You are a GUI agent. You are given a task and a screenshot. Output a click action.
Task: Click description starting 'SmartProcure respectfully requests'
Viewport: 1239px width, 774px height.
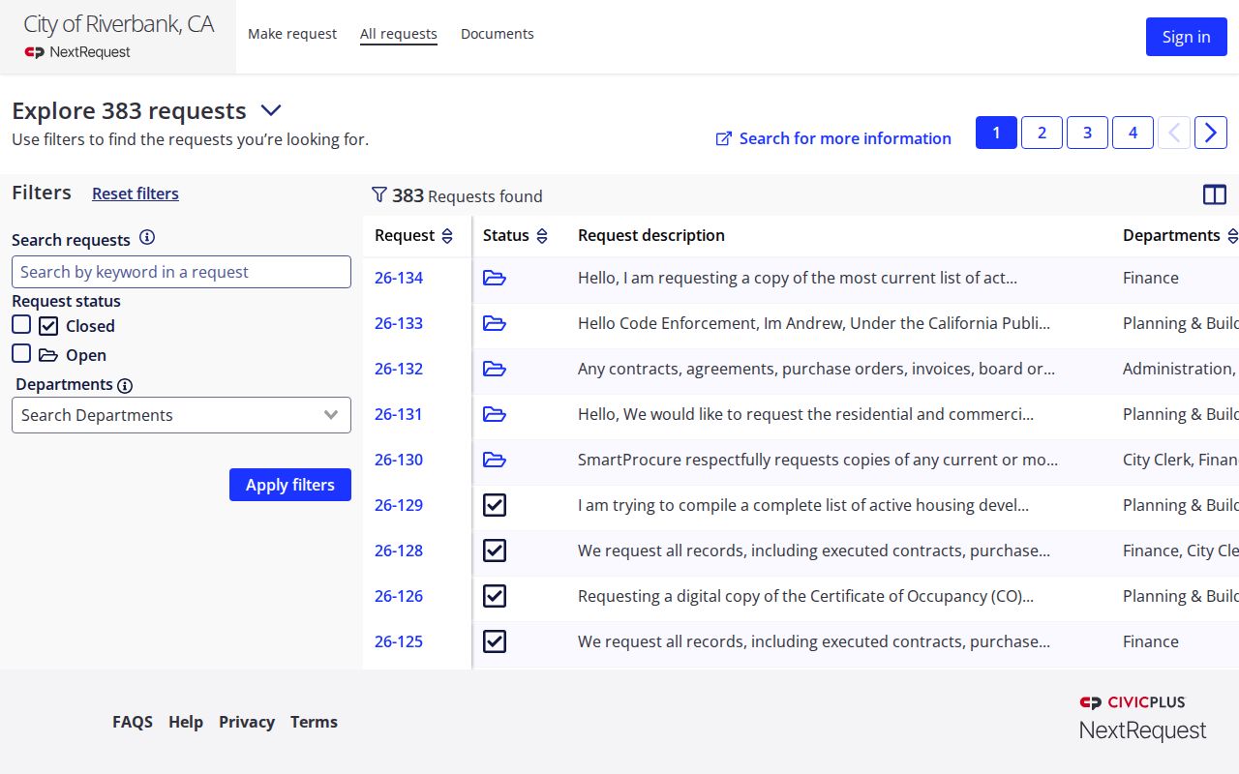tap(818, 460)
